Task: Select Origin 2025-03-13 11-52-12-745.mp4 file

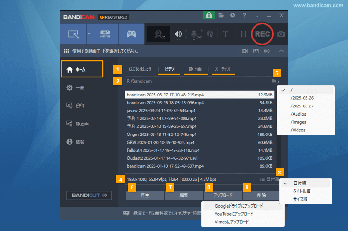Action: click(200, 135)
